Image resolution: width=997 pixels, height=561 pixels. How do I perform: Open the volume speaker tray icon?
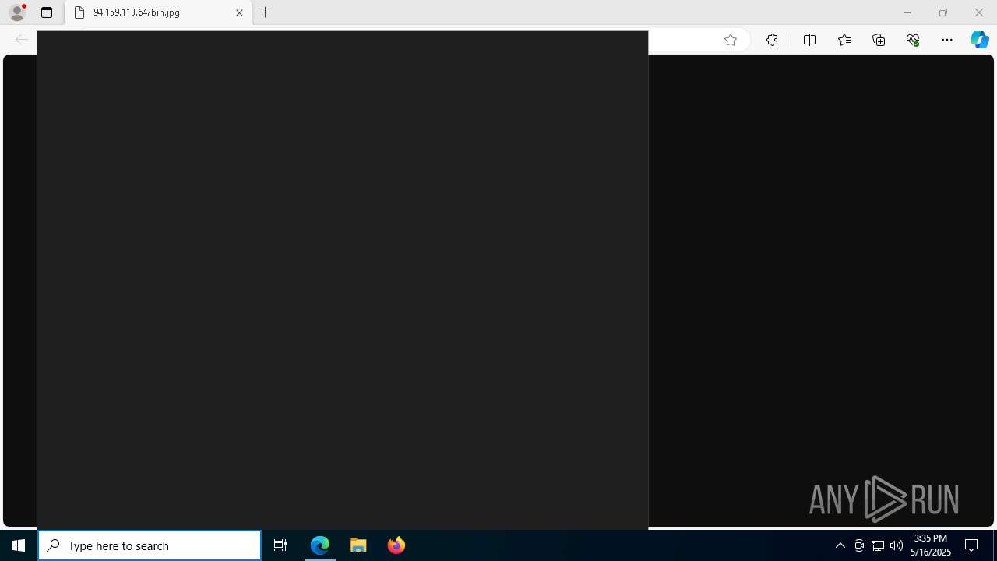coord(897,545)
